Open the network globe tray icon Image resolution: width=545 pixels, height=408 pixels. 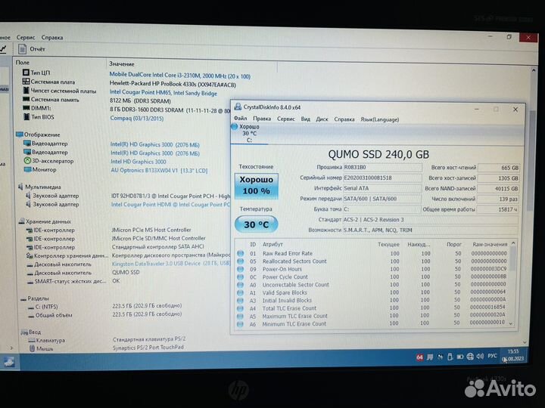[x=470, y=357]
